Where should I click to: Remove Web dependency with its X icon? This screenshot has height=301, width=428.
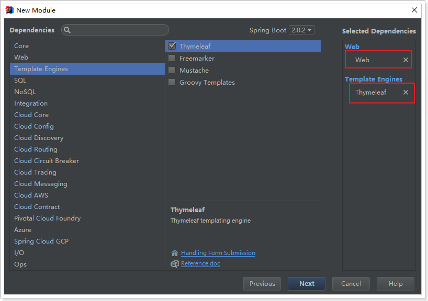406,60
